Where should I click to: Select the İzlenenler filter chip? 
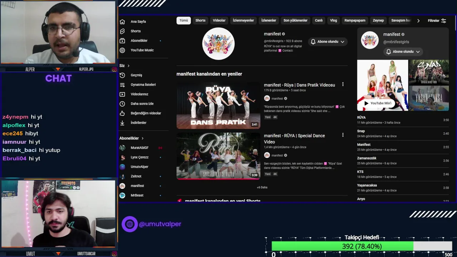pos(268,21)
